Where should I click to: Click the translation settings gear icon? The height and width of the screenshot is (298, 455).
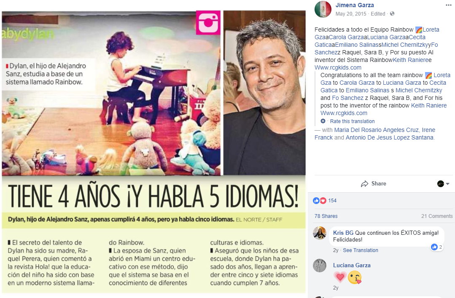click(323, 121)
